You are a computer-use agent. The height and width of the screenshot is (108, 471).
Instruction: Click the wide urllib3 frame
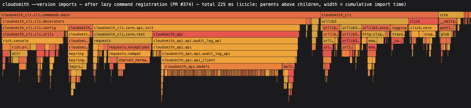pos(364,21)
